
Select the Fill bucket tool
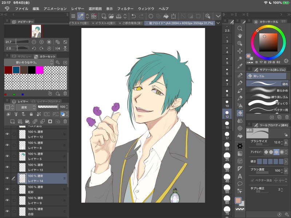tap(240, 136)
